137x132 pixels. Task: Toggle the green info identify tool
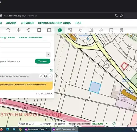(x=60, y=30)
